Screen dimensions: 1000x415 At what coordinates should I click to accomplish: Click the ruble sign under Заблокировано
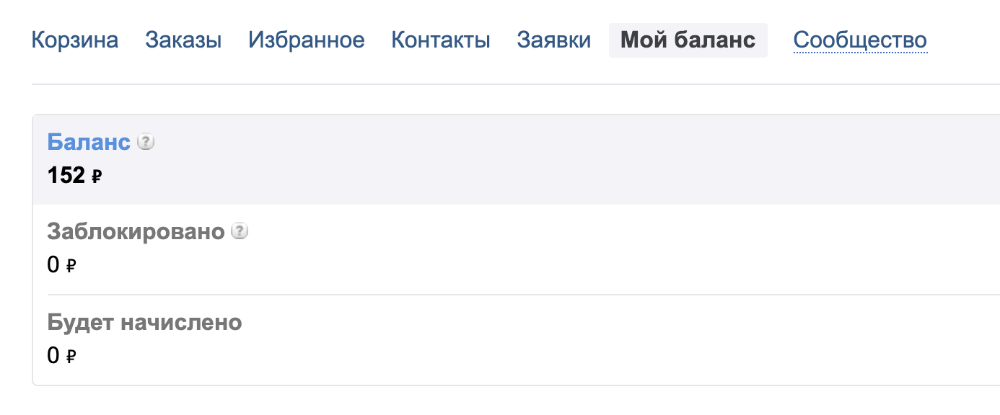(x=71, y=266)
